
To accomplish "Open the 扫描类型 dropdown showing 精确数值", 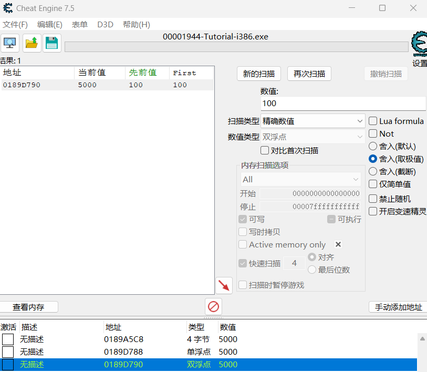I will (313, 121).
